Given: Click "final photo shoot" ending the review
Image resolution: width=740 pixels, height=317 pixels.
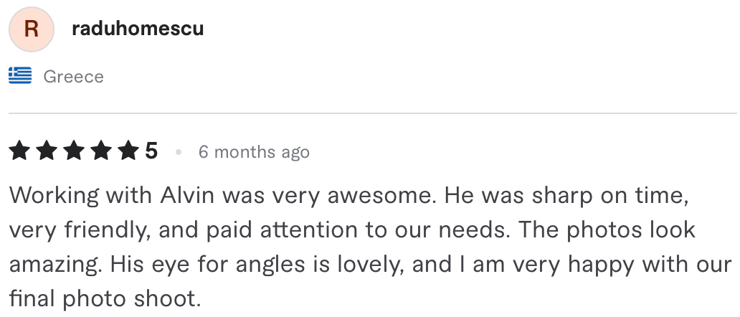Looking at the screenshot, I should pyautogui.click(x=105, y=299).
